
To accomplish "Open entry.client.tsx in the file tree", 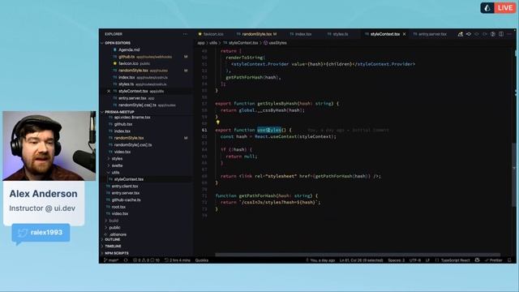I will click(125, 186).
